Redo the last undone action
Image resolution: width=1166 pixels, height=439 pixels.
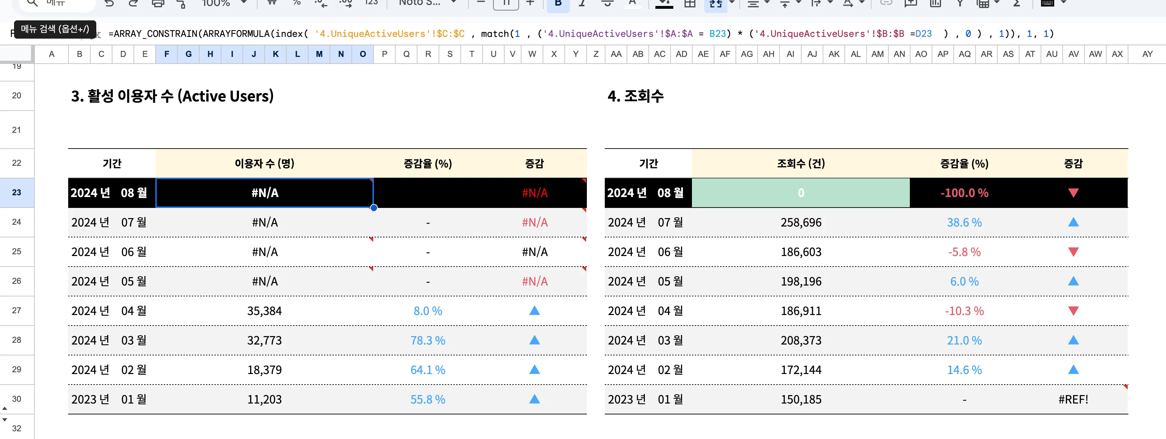pyautogui.click(x=133, y=3)
